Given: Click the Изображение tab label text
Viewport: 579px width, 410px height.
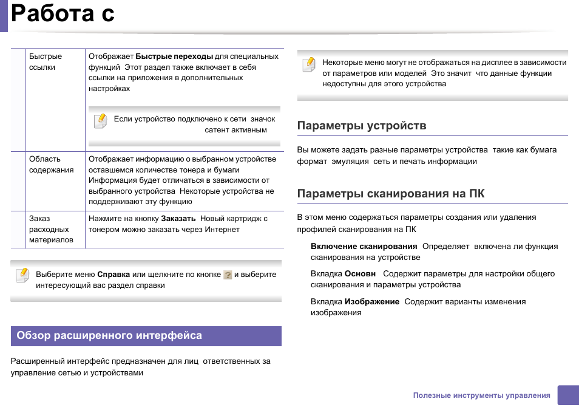Looking at the screenshot, I should tap(371, 302).
